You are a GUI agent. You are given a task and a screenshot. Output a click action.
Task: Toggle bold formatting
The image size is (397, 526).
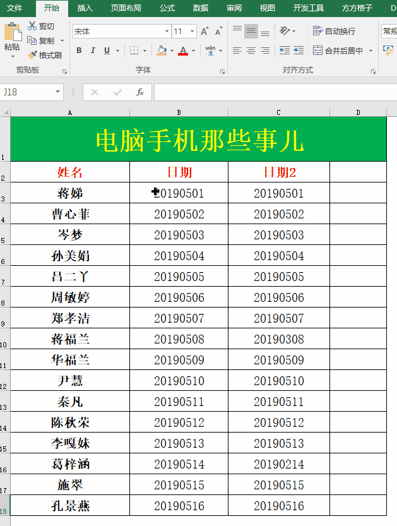79,51
